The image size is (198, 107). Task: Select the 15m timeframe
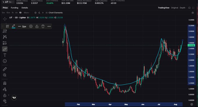(8, 13)
